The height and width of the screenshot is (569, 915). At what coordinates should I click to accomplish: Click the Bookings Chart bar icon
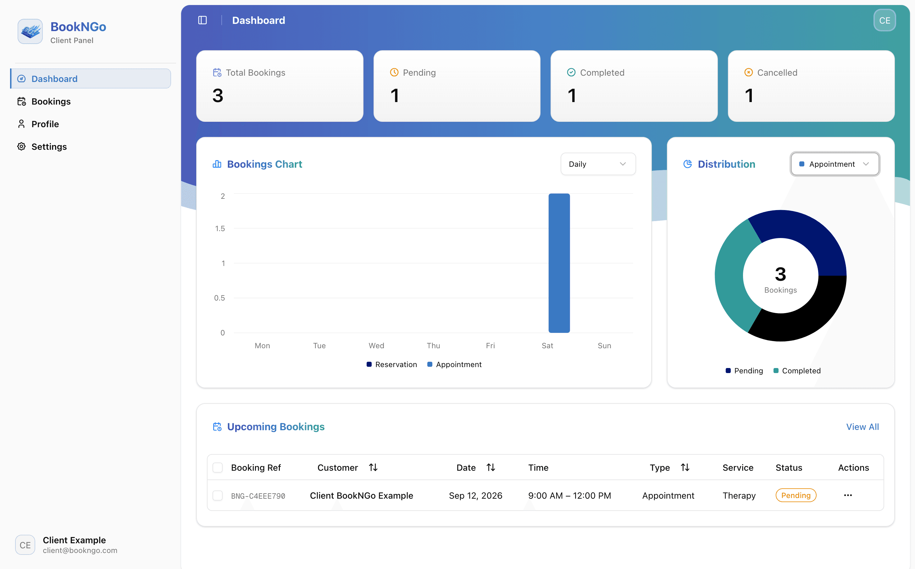tap(217, 164)
